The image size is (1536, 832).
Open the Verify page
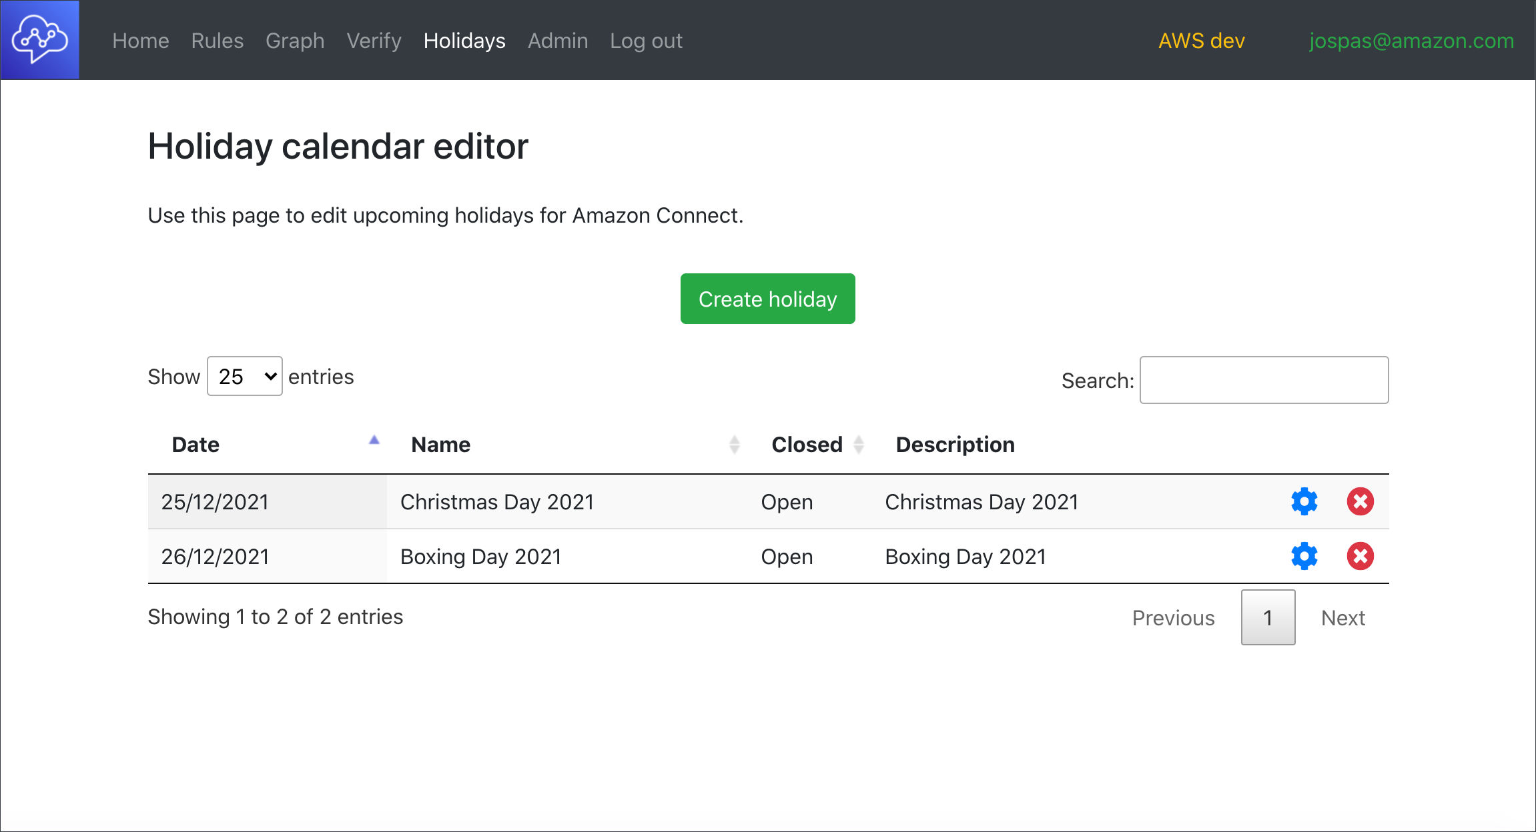point(374,41)
